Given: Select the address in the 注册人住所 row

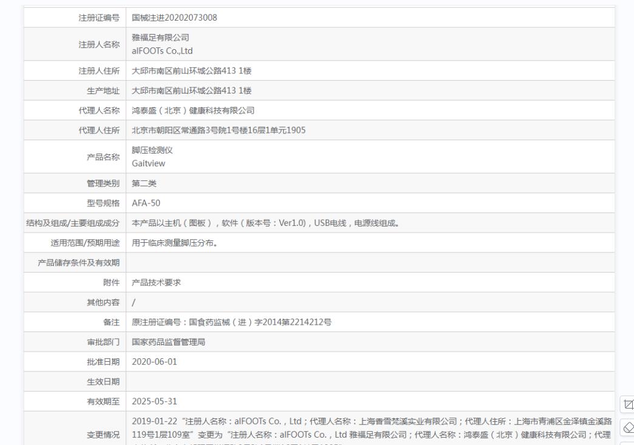Looking at the screenshot, I should tap(192, 71).
